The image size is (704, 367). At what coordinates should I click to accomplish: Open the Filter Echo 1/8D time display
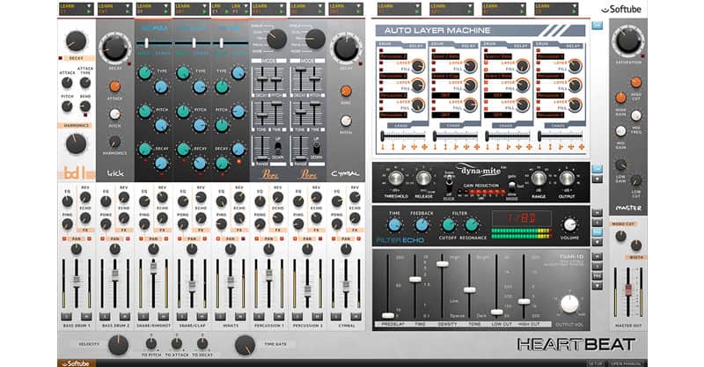coord(522,219)
